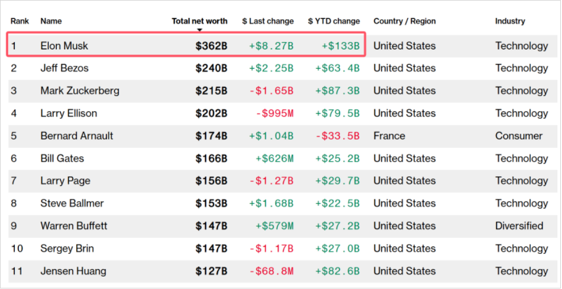Click on Larry Ellison's name
562x289 pixels.
[x=69, y=113]
